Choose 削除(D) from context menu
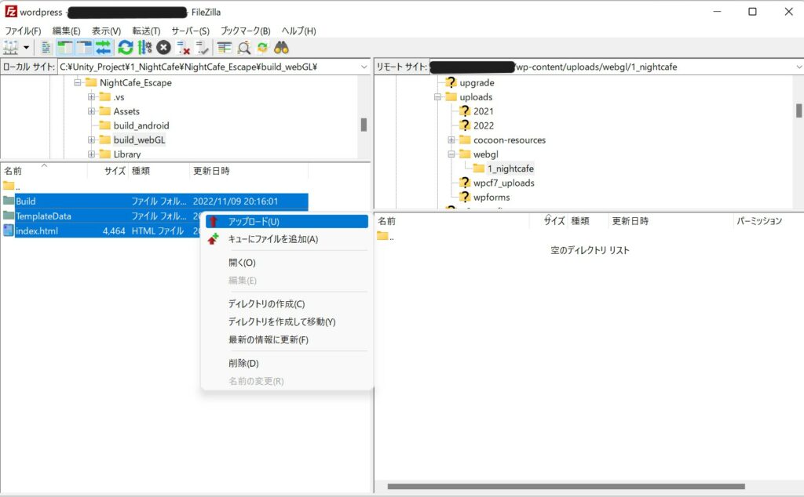The image size is (804, 497). click(x=287, y=363)
